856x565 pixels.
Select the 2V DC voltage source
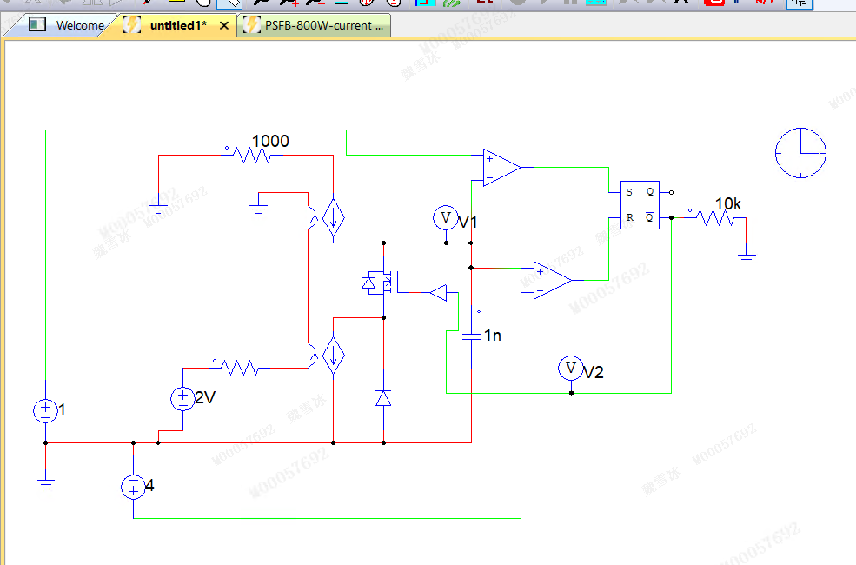[182, 398]
